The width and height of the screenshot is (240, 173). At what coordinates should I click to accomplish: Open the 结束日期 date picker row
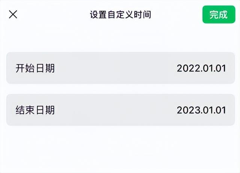point(120,110)
